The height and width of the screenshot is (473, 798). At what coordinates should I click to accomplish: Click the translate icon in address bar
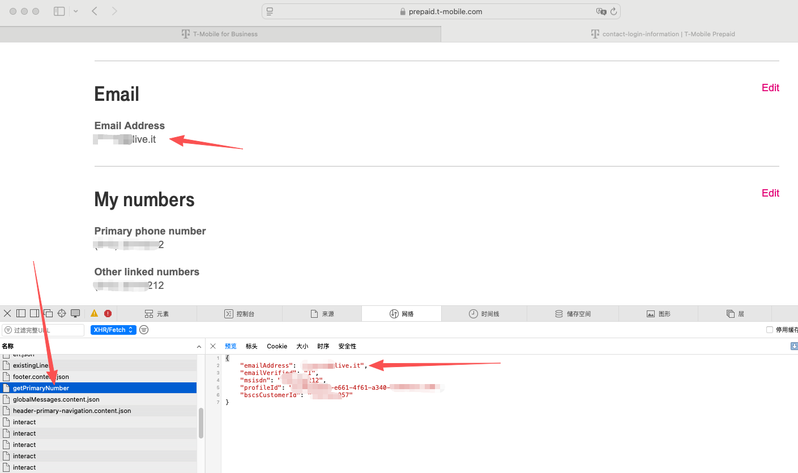(x=601, y=11)
